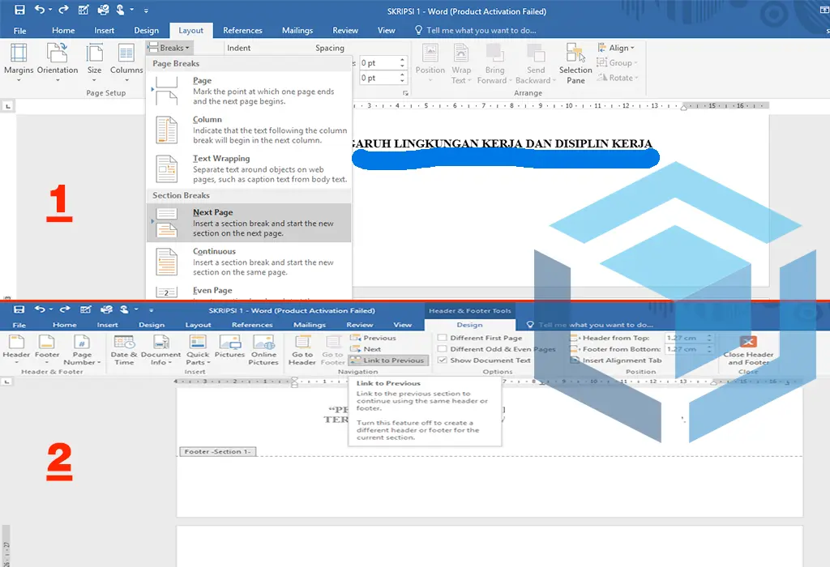The image size is (830, 567).
Task: Open the Group dropdown in Arrange group
Action: coord(617,62)
